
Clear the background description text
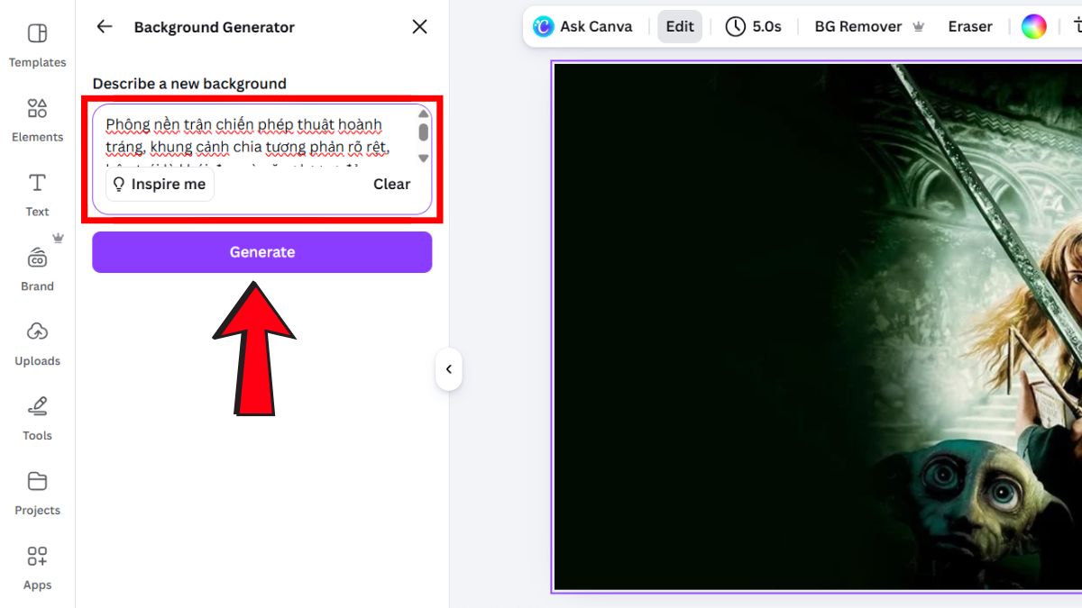(x=391, y=185)
